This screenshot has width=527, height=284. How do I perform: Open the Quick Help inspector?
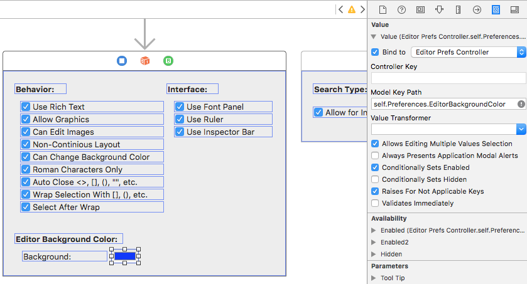click(401, 10)
